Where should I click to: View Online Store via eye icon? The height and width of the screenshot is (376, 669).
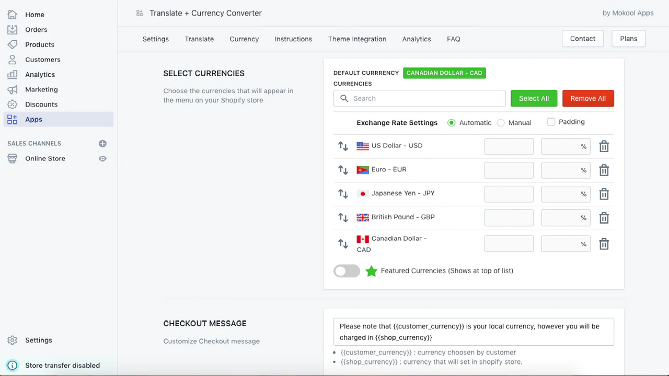pyautogui.click(x=102, y=159)
